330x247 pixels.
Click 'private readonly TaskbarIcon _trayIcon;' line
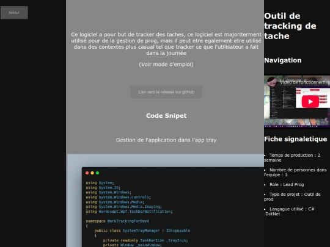145,240
